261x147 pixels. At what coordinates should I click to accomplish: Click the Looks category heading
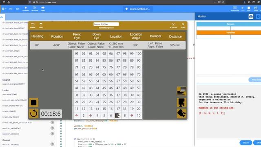(x=5, y=90)
